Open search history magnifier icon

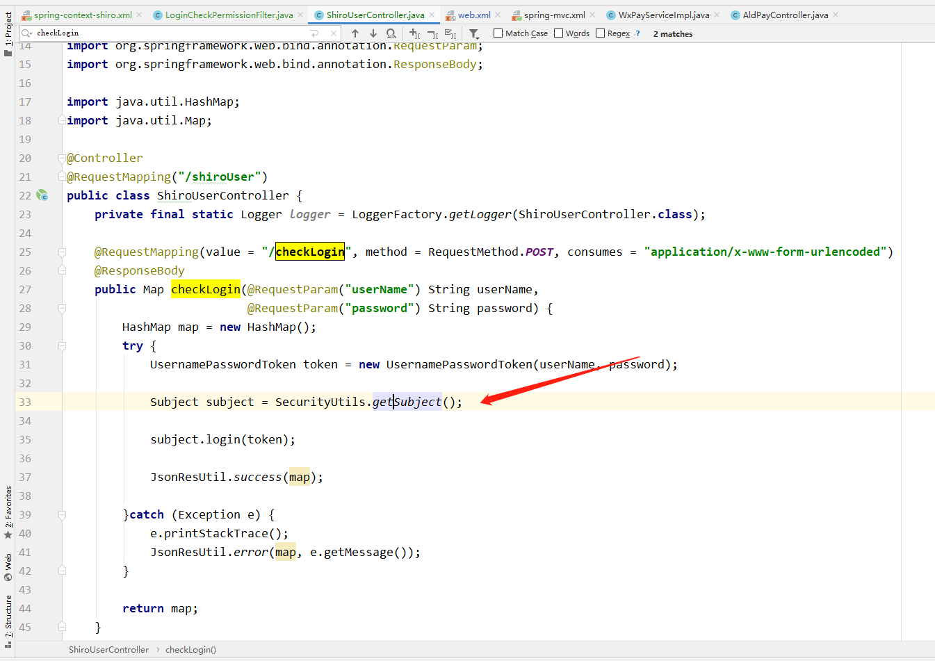(x=27, y=33)
